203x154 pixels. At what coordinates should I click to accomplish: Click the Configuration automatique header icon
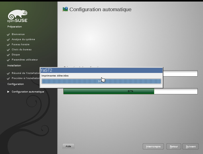(65, 9)
